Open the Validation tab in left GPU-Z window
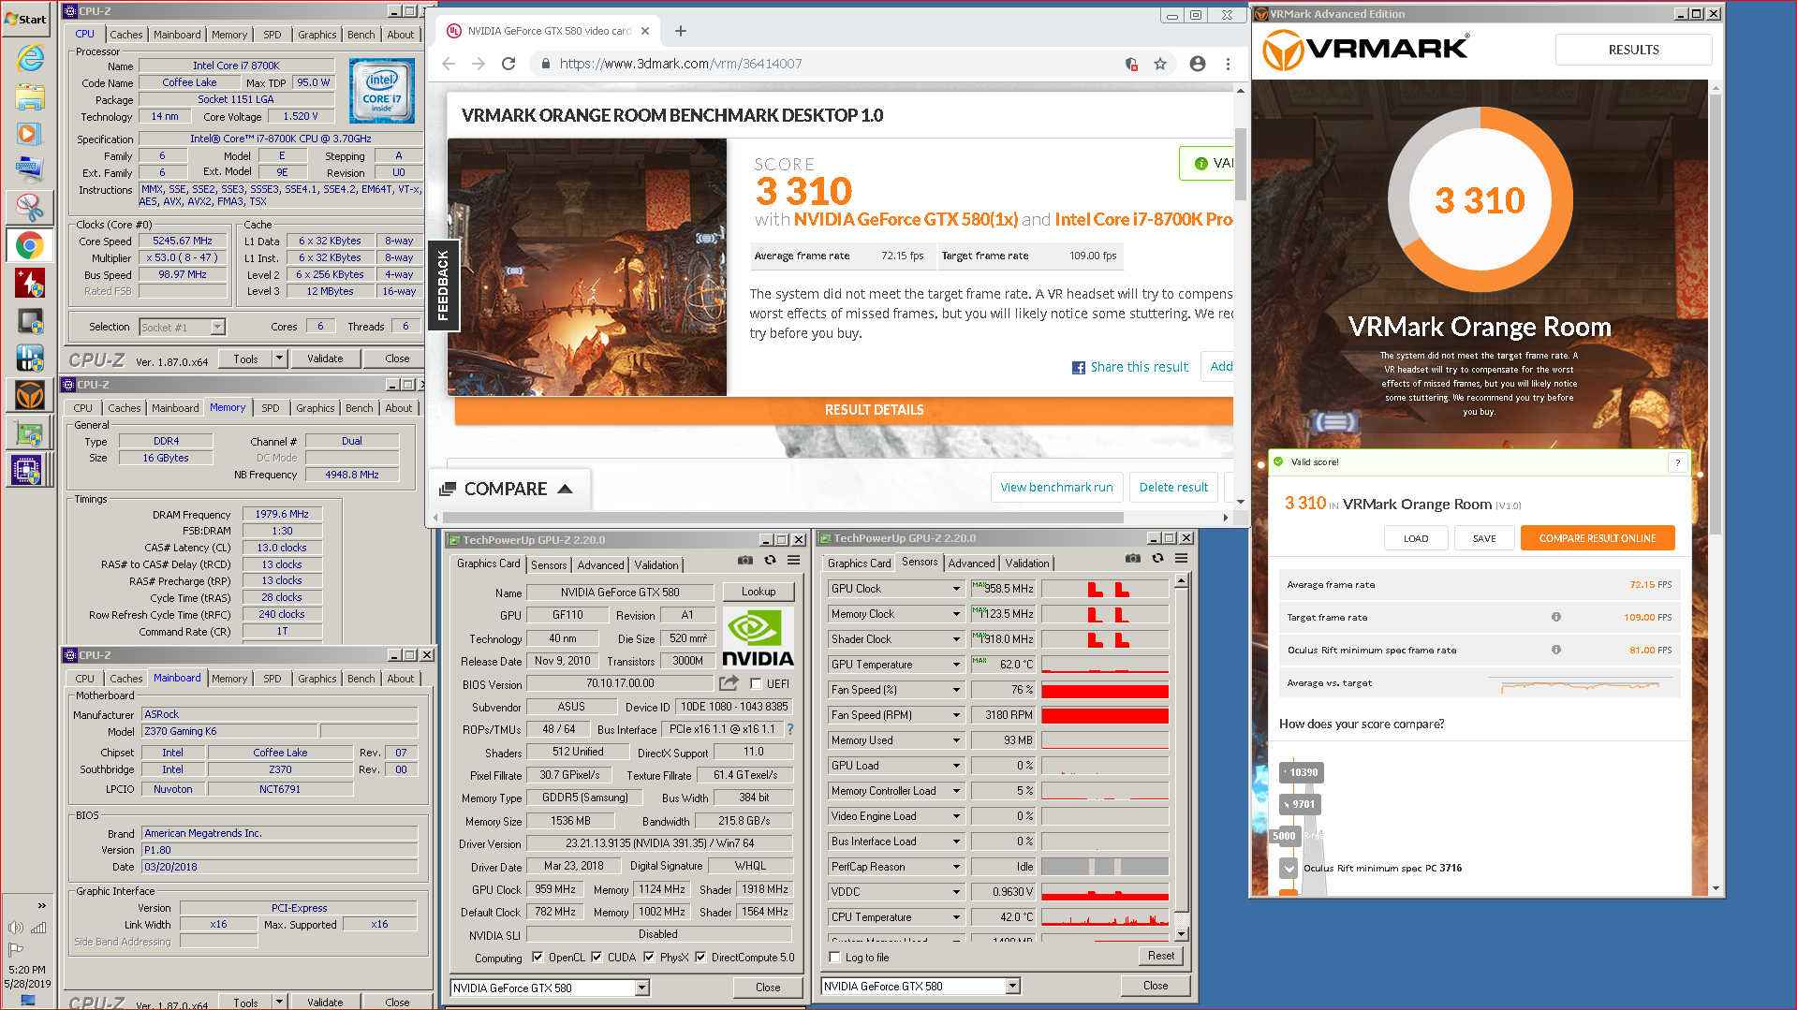Viewport: 1797px width, 1010px height. 656,565
